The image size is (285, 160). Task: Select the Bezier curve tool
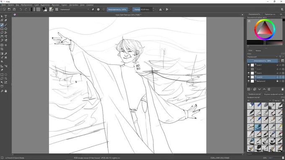click(x=2, y=36)
